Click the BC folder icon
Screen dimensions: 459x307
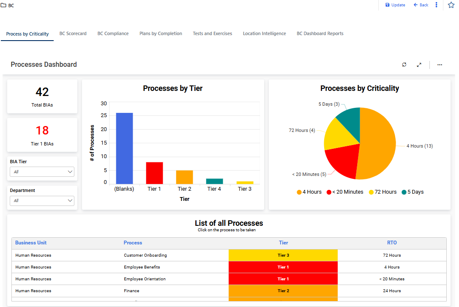[x=3, y=5]
